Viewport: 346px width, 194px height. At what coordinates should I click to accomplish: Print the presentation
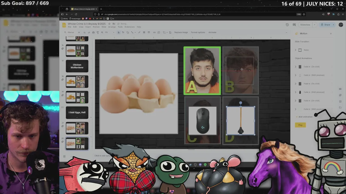[93, 32]
